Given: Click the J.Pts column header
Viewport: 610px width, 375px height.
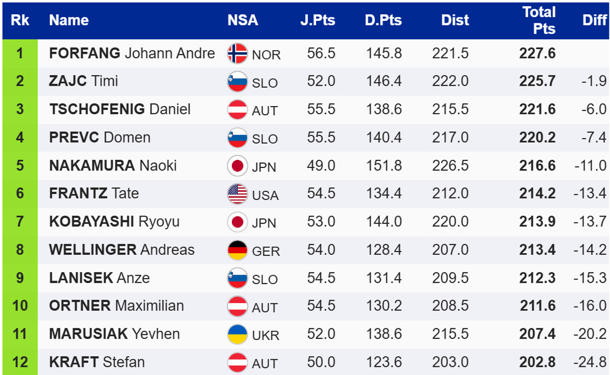Looking at the screenshot, I should coord(318,20).
